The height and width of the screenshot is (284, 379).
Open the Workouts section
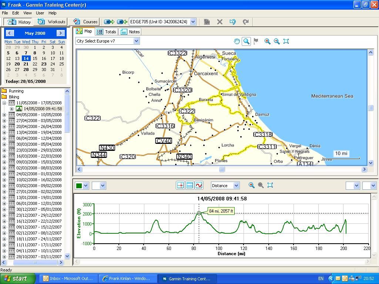[52, 22]
